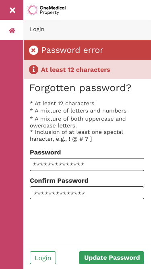Focus the Password input field

(x=87, y=165)
